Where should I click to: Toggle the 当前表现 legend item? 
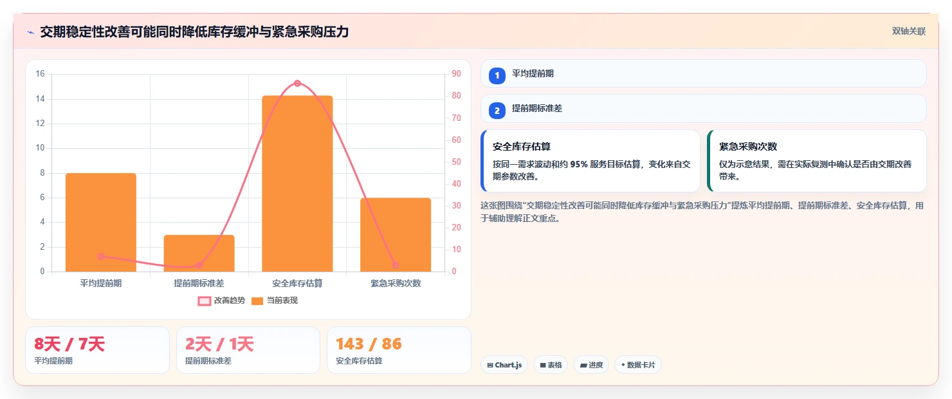pyautogui.click(x=274, y=301)
